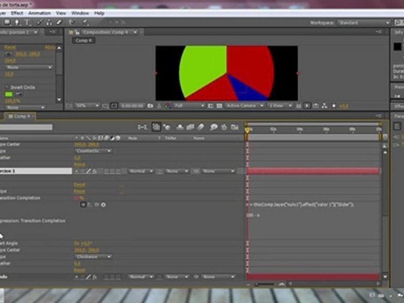Open the Help menu
404x303 pixels.
tap(99, 13)
